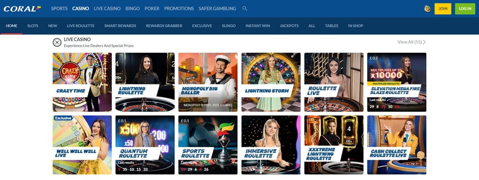This screenshot has width=479, height=180.
Task: Open the Monopoly Big Baller tile
Action: [208, 82]
